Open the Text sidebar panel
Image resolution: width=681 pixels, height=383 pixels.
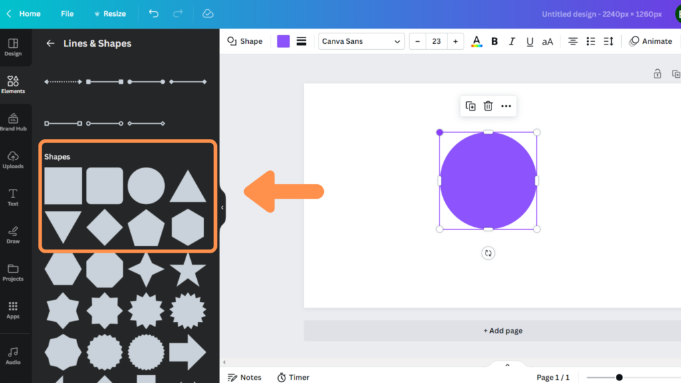(x=13, y=197)
